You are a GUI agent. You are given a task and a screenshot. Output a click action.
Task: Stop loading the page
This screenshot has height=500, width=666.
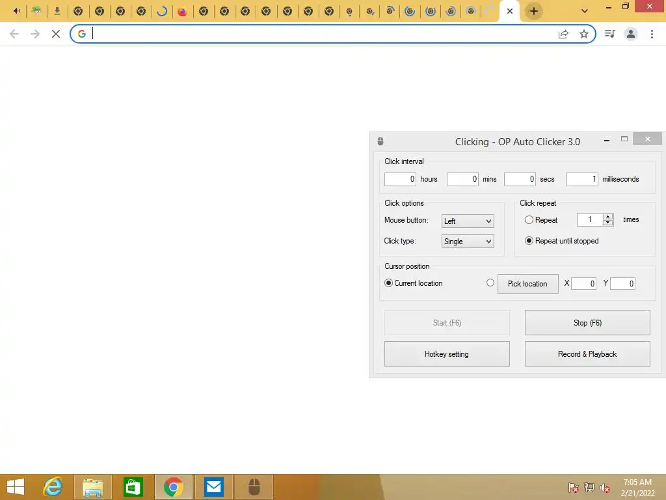tap(56, 34)
